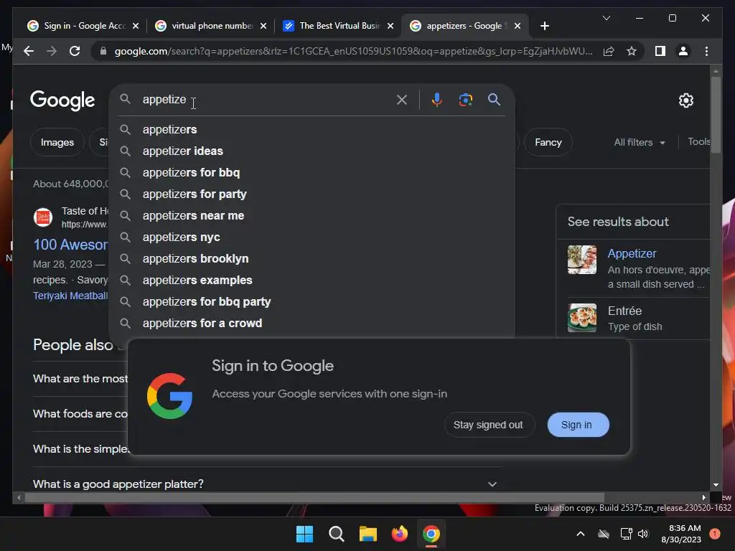Open the All filters dropdown
735x551 pixels.
pos(640,142)
